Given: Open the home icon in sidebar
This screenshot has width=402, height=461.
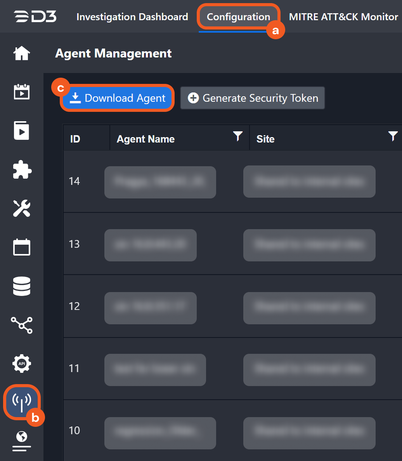Looking at the screenshot, I should [22, 53].
